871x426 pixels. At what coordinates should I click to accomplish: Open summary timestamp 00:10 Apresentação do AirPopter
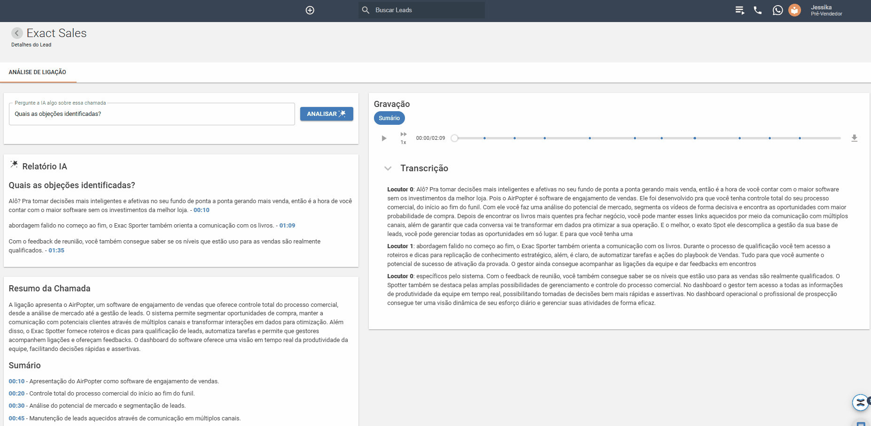(x=16, y=381)
